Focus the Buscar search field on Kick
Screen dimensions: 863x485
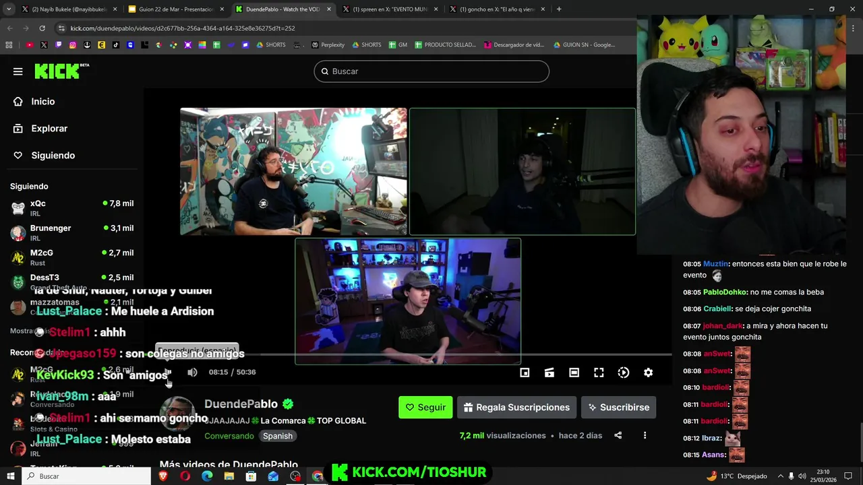point(431,71)
